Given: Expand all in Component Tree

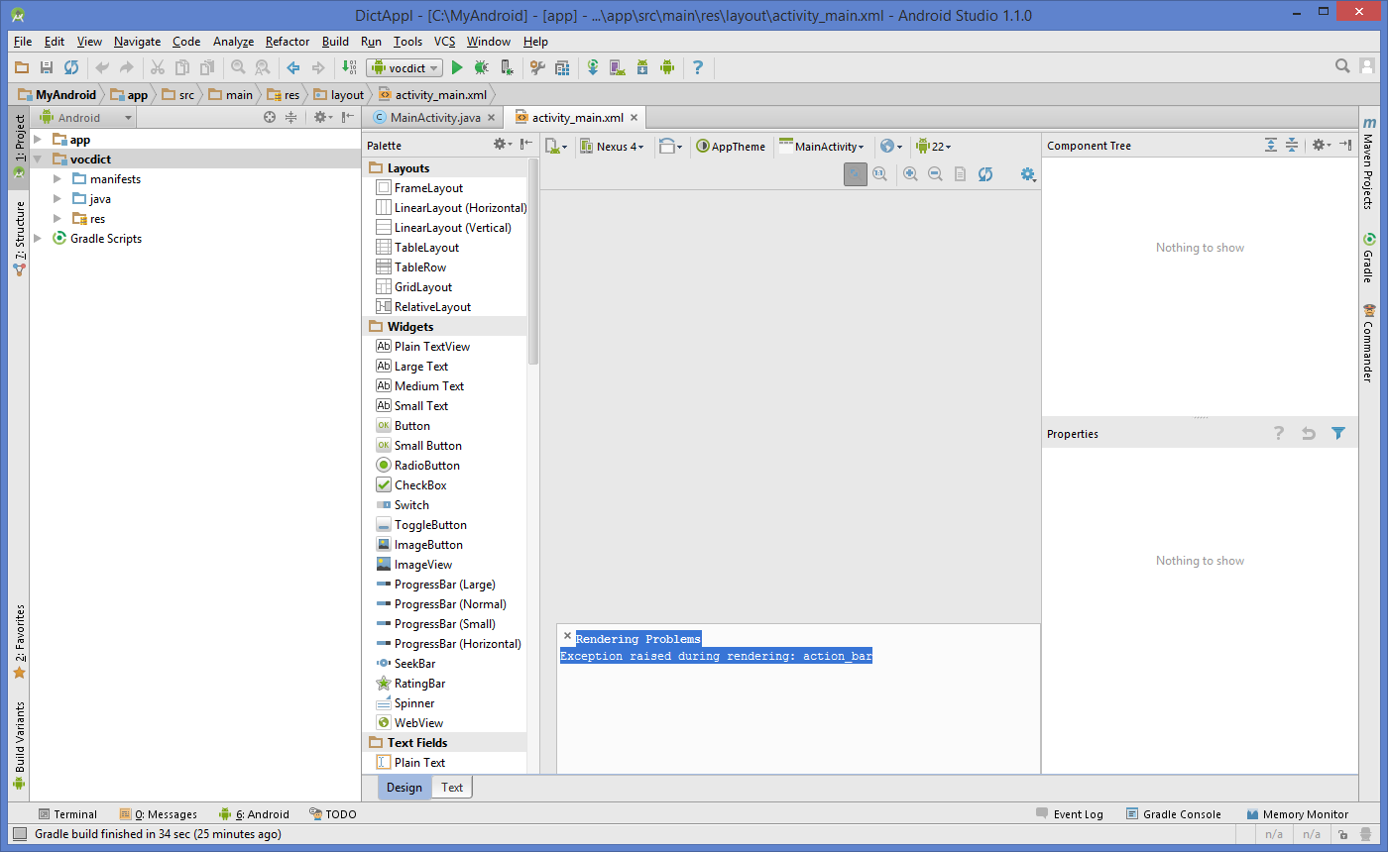Looking at the screenshot, I should point(1271,145).
